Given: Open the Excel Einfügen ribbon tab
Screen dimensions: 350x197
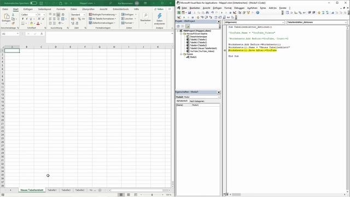Looking at the screenshot, I should [28, 9].
